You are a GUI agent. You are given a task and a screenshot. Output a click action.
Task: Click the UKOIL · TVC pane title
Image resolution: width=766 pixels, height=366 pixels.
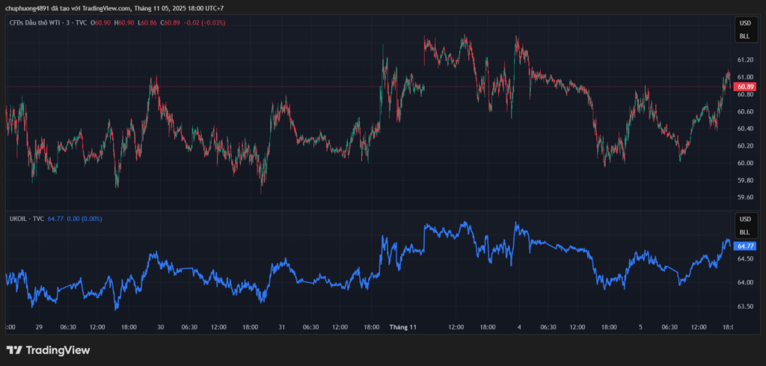[x=26, y=218]
